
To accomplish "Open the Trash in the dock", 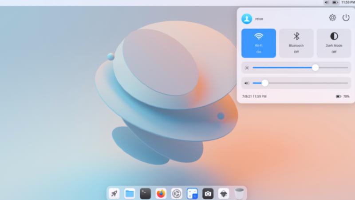I will tap(239, 193).
